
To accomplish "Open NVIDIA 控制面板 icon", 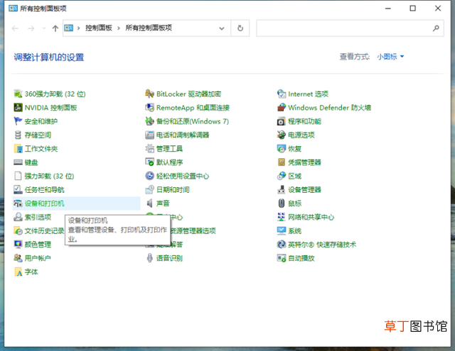I will click(18, 107).
